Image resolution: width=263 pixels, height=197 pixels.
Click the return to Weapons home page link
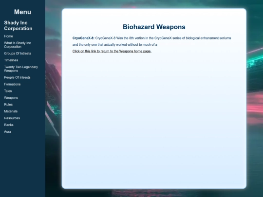(112, 51)
